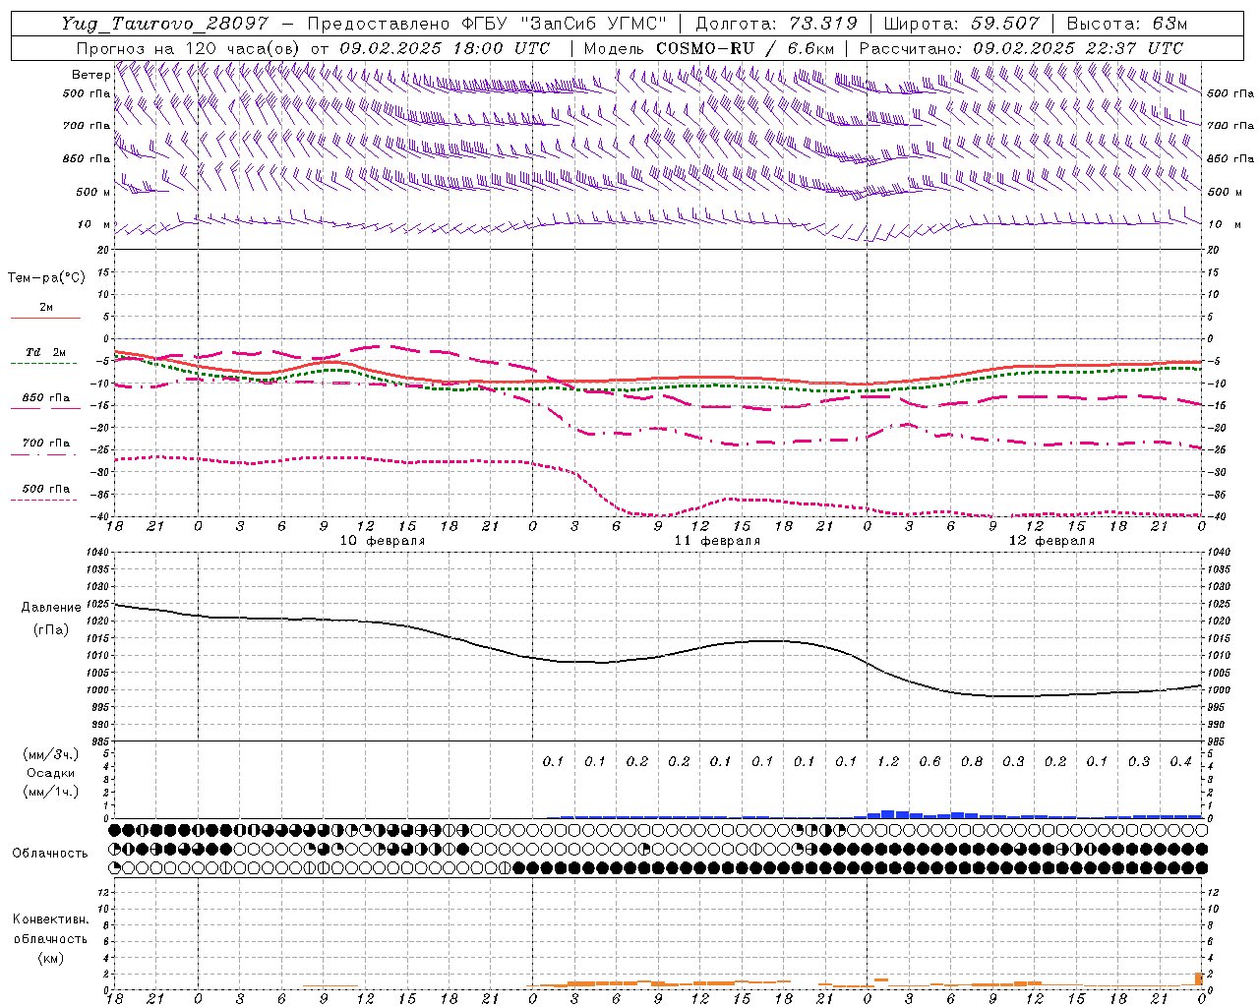
Task: Click the 700 гПа temperature legend entry
Action: [x=46, y=444]
